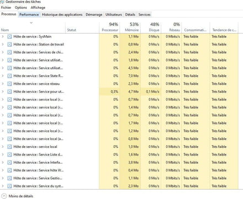Viewport: 243px width, 199px height.
Task: Open the Fichier menu
Action: [x=6, y=8]
